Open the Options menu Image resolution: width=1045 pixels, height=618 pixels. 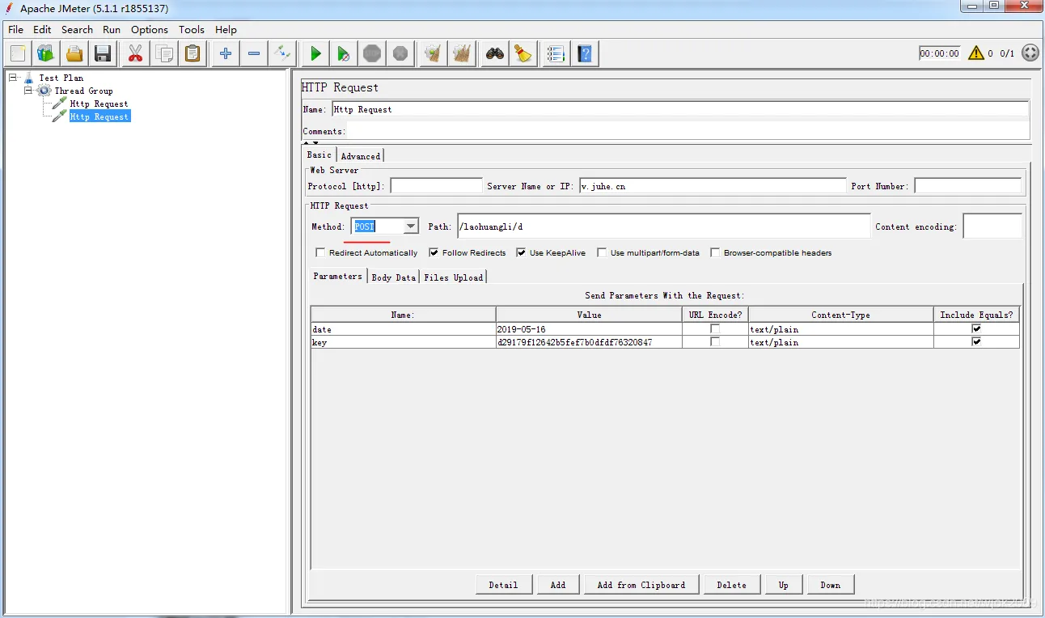tap(150, 30)
